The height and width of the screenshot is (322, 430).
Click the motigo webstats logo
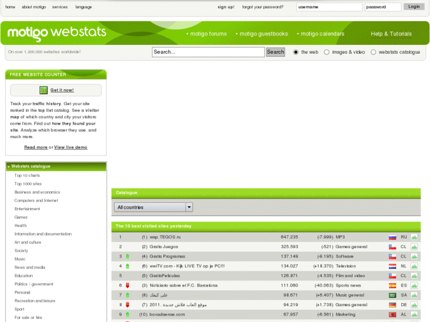click(57, 34)
